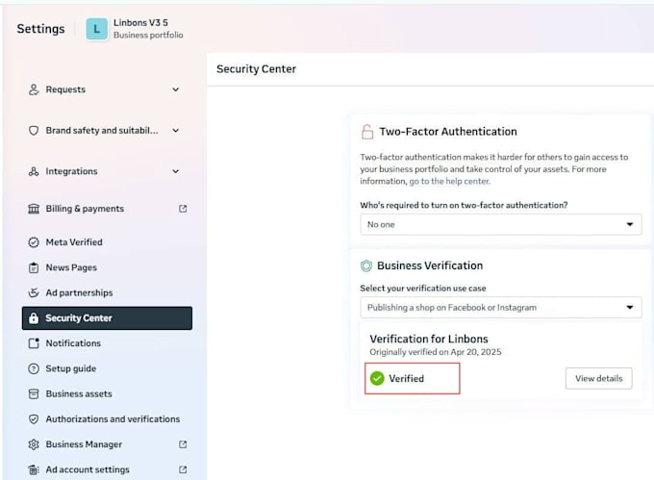Click the News Pages clipboard icon
This screenshot has height=480, width=654.
[34, 267]
